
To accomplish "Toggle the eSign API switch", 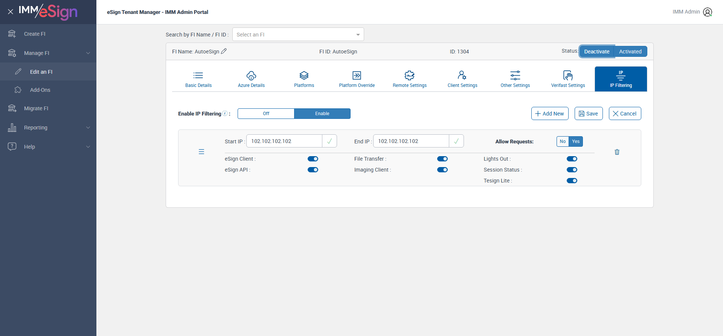I will click(313, 170).
